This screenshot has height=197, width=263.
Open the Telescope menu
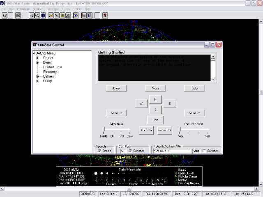(x=53, y=9)
